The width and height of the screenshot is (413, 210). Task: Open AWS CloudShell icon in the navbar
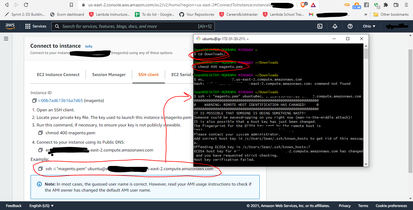320,26
